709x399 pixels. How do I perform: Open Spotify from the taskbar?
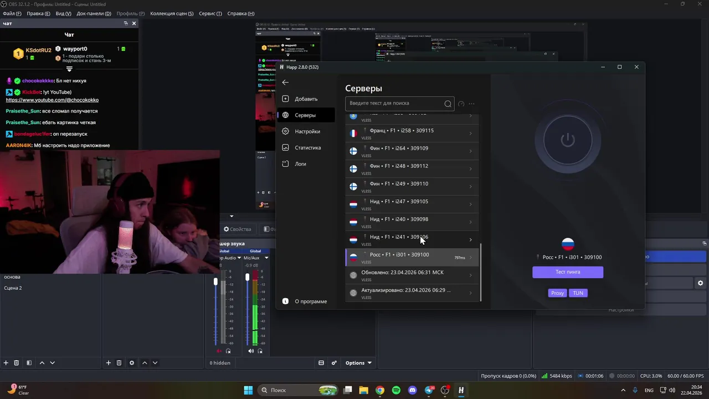396,390
